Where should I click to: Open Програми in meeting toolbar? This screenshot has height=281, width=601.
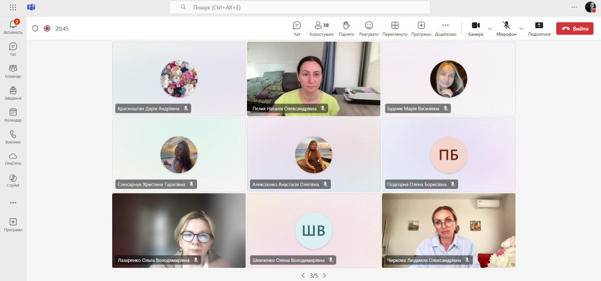(421, 28)
